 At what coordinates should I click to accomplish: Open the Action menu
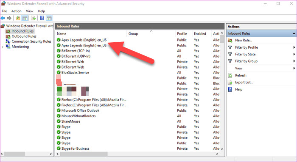coord(16,11)
